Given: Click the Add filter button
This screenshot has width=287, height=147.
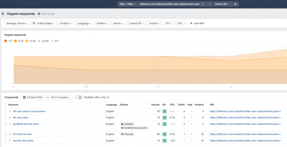Looking at the screenshot, I should (197, 24).
